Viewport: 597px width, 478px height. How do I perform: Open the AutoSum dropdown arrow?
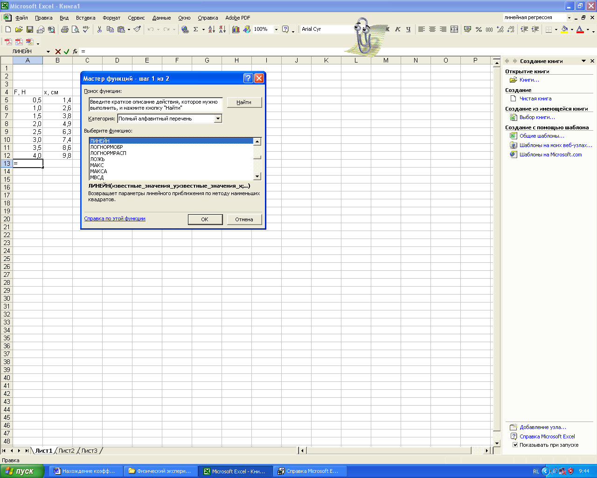pyautogui.click(x=203, y=29)
